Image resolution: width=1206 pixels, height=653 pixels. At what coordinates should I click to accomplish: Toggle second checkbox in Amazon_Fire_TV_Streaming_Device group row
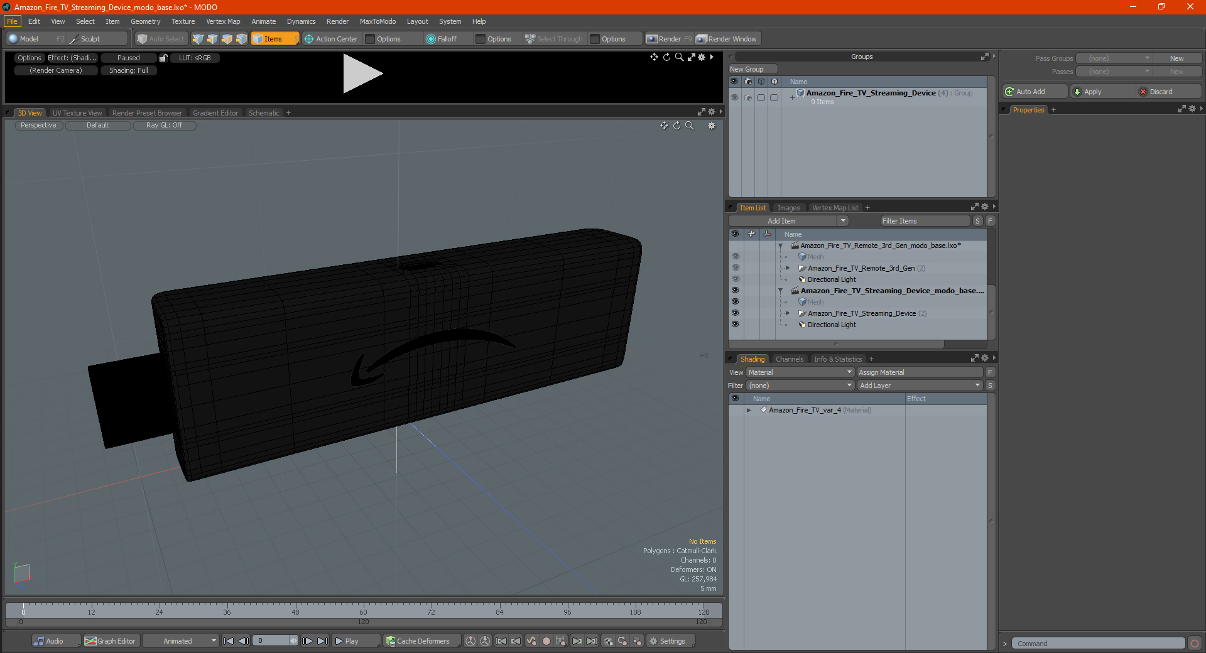(x=774, y=97)
